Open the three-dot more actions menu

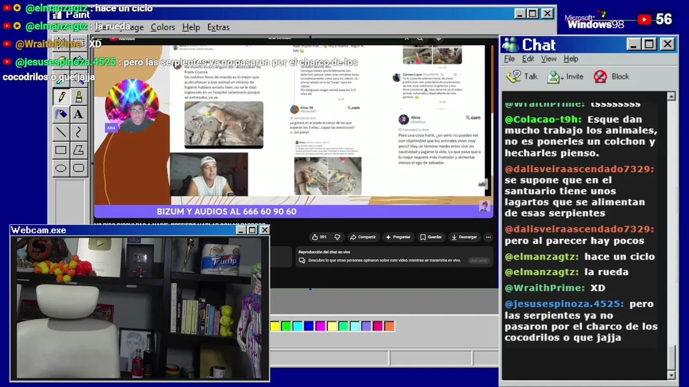[x=488, y=237]
